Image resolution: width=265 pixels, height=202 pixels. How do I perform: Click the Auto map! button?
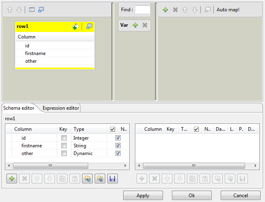228,9
